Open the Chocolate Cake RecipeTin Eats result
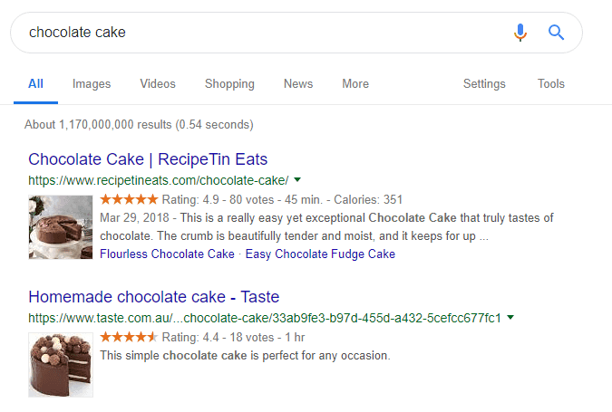The width and height of the screenshot is (612, 412). point(148,159)
